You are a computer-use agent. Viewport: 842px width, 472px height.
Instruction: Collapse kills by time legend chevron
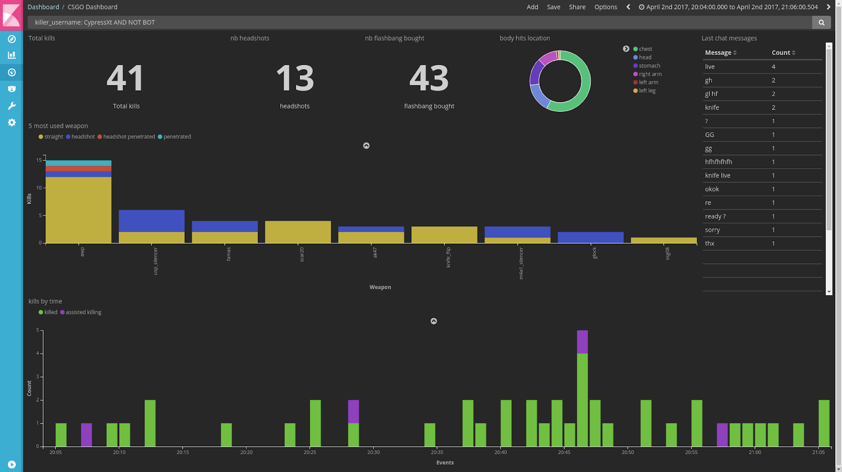click(434, 321)
